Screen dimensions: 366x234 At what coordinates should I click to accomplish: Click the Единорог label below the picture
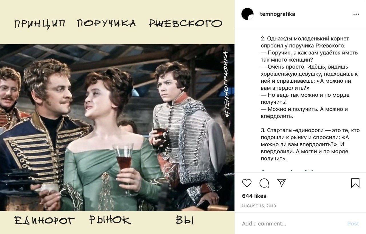(44, 220)
